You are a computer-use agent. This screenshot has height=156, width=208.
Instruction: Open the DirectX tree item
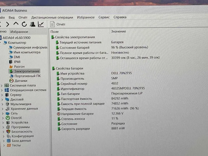pos(14,118)
